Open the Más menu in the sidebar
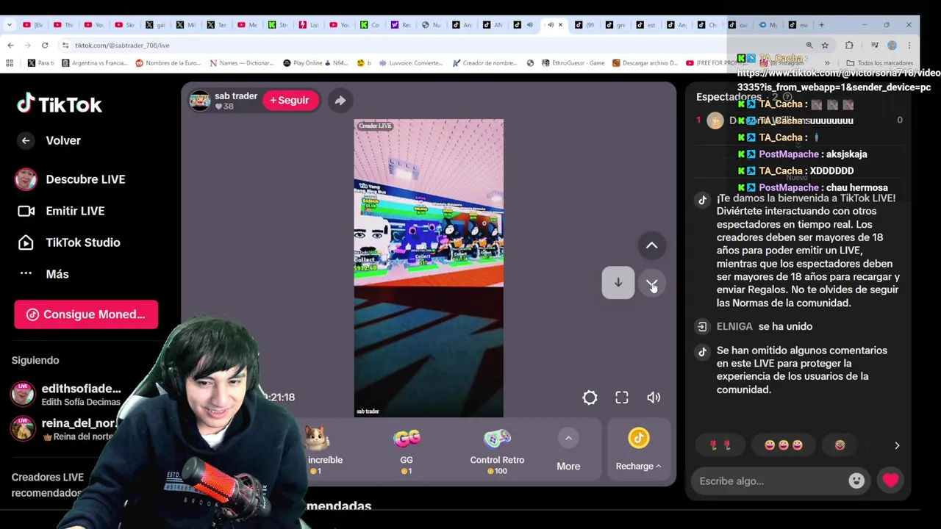This screenshot has height=529, width=941. (x=43, y=274)
